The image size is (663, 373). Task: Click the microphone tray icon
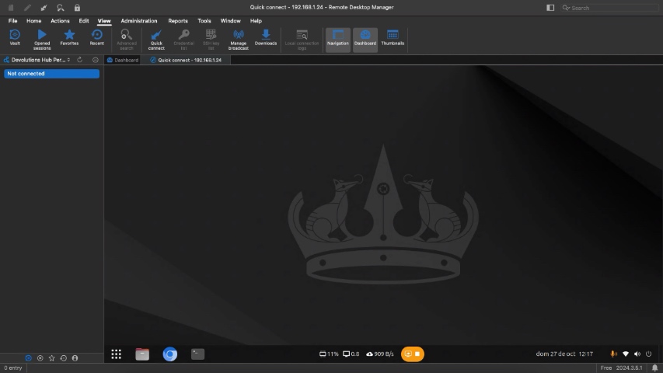613,354
